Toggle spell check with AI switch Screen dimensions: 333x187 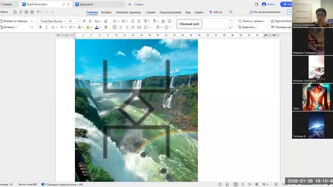click(x=43, y=184)
